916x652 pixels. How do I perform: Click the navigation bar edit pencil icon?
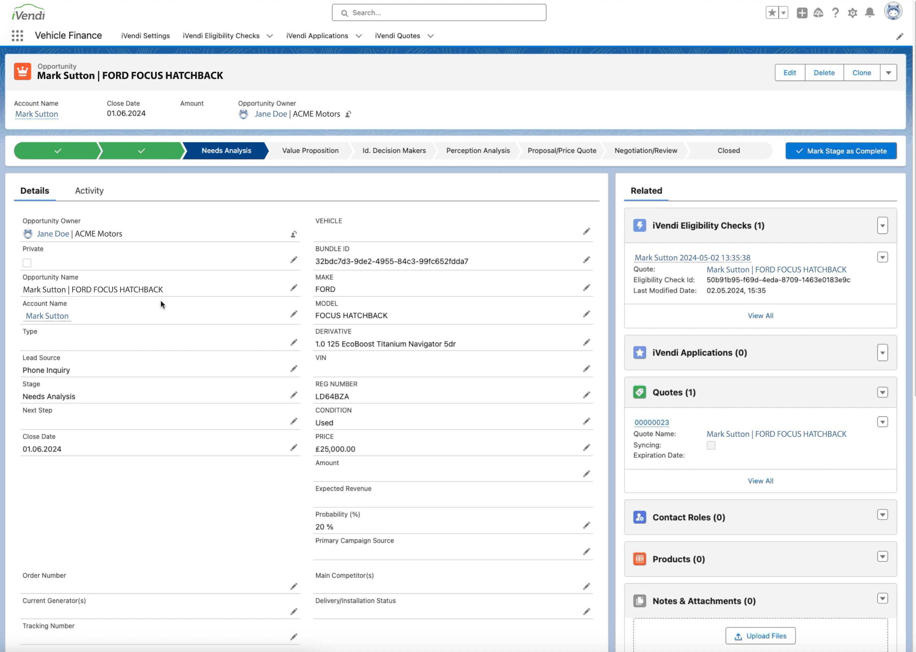(x=900, y=36)
